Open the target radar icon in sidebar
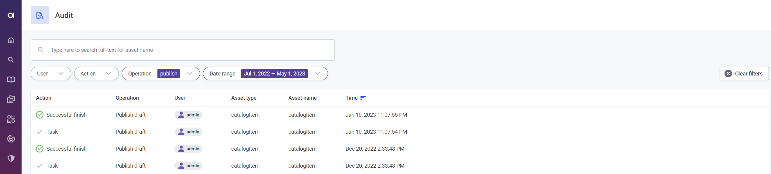Image resolution: width=771 pixels, height=174 pixels. pos(11,139)
